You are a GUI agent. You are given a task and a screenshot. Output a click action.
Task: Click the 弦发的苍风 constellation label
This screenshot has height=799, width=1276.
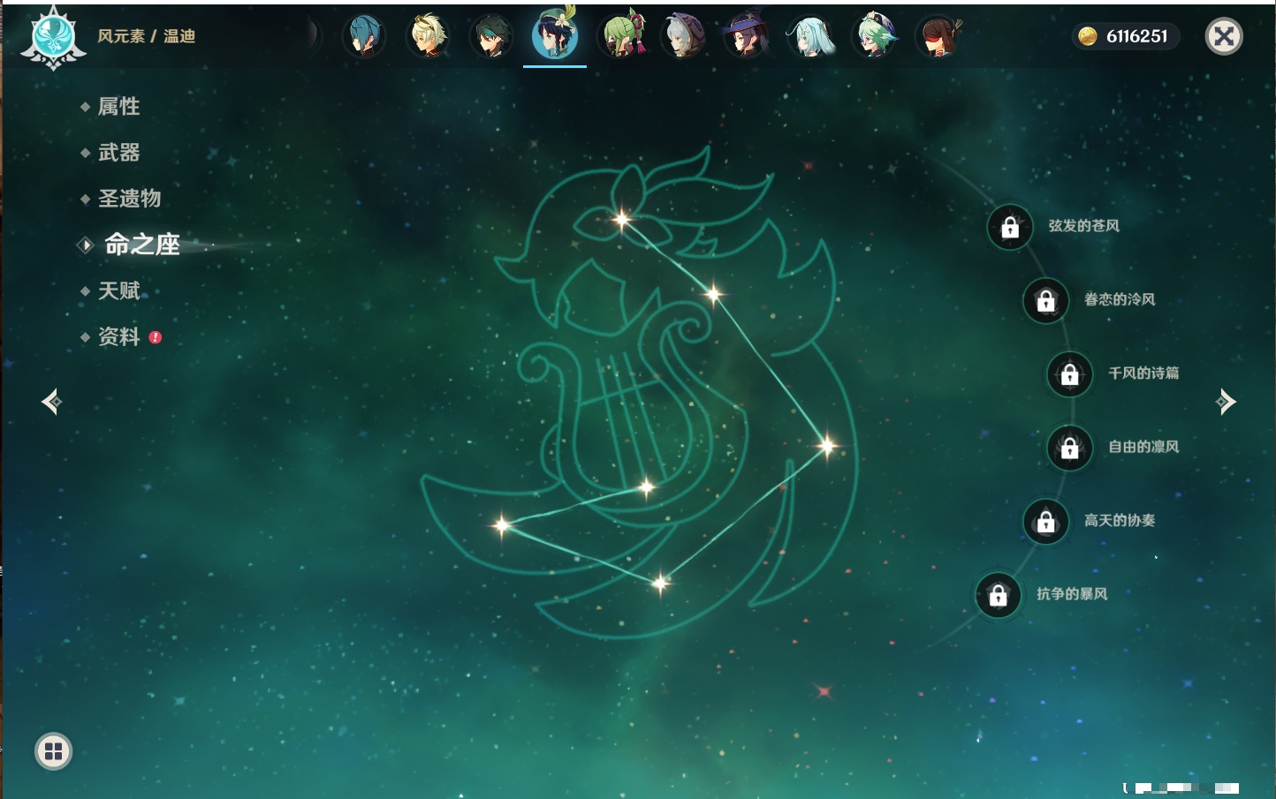(x=1084, y=226)
